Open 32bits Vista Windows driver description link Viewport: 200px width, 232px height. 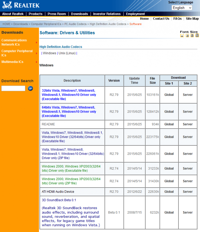tap(69, 95)
